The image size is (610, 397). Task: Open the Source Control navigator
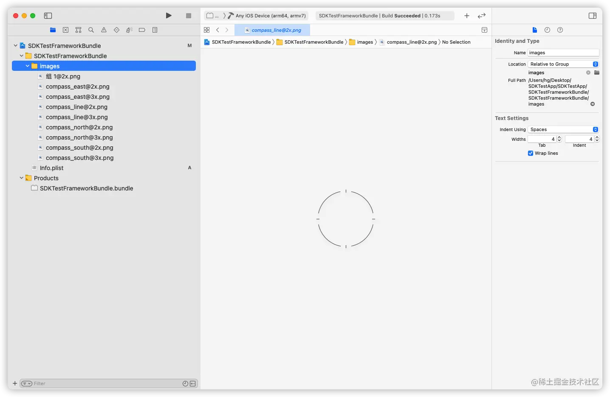pos(65,30)
